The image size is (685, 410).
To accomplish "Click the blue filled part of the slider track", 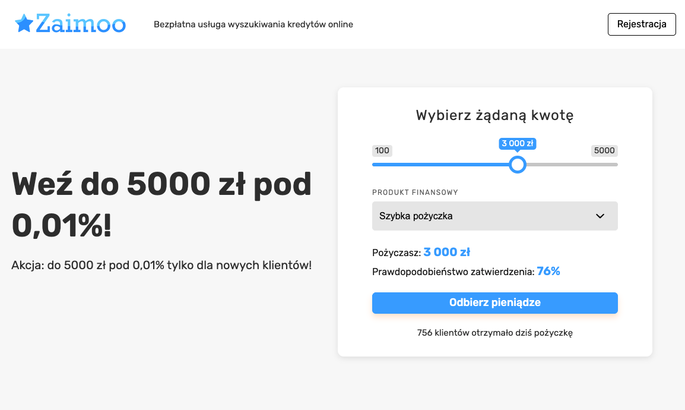I will [x=439, y=165].
